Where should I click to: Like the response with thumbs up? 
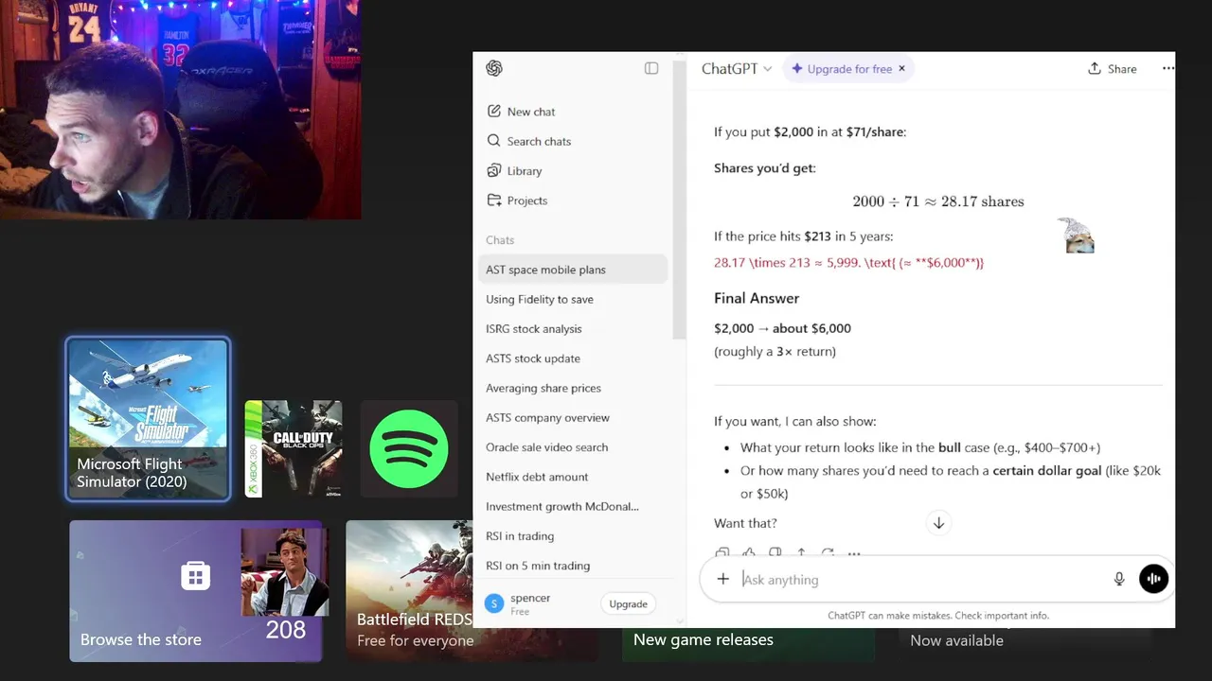(x=749, y=553)
